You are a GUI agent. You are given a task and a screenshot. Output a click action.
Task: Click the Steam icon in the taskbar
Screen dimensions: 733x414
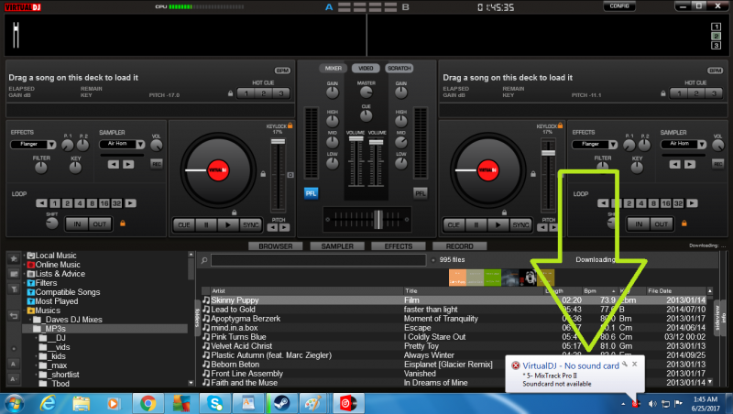coord(281,403)
